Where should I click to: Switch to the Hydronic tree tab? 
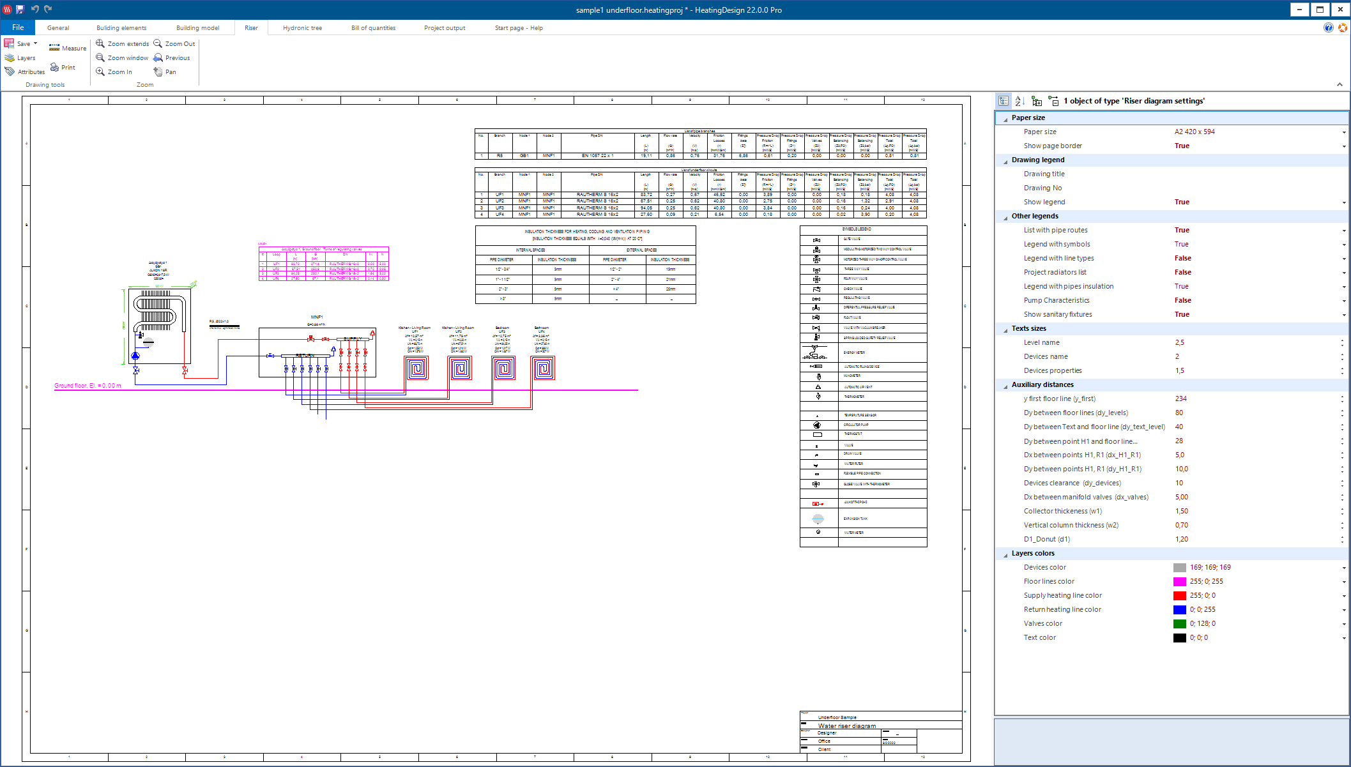pyautogui.click(x=302, y=27)
